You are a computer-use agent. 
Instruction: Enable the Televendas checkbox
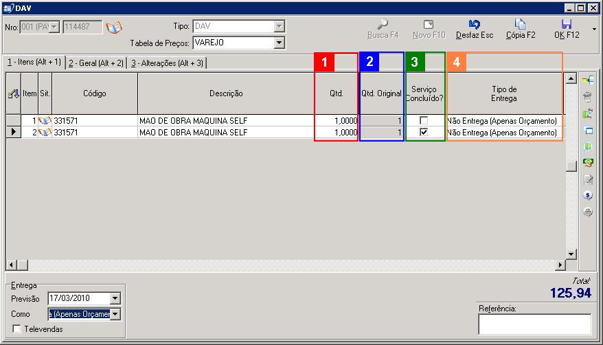click(16, 329)
